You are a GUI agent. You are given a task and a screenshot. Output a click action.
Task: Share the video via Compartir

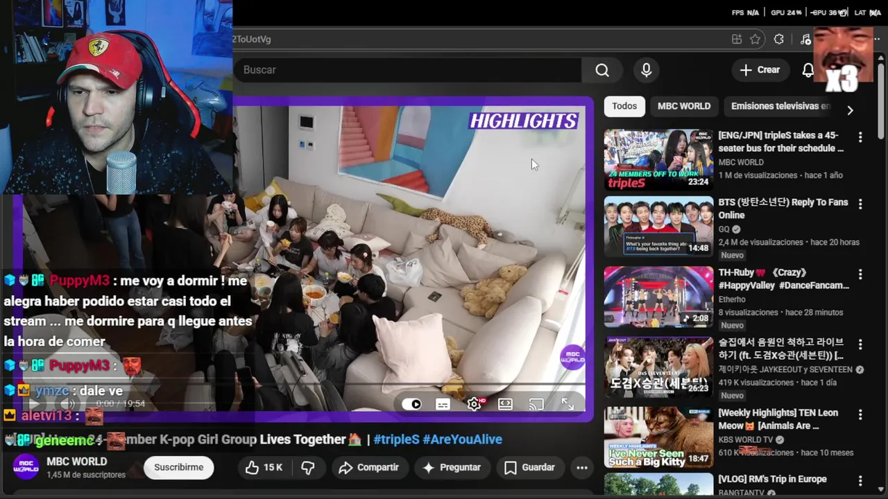[x=368, y=468]
